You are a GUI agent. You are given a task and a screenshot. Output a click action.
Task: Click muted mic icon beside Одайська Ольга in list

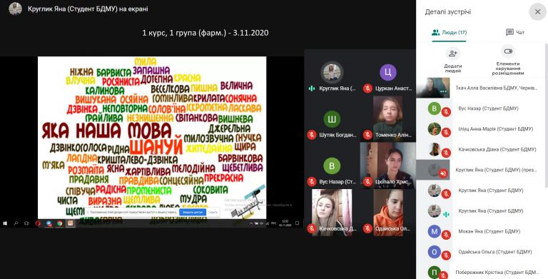[445, 255]
